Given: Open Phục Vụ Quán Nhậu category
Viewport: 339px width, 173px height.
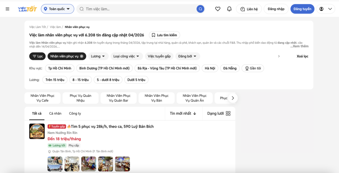Looking at the screenshot, I should point(80,98).
